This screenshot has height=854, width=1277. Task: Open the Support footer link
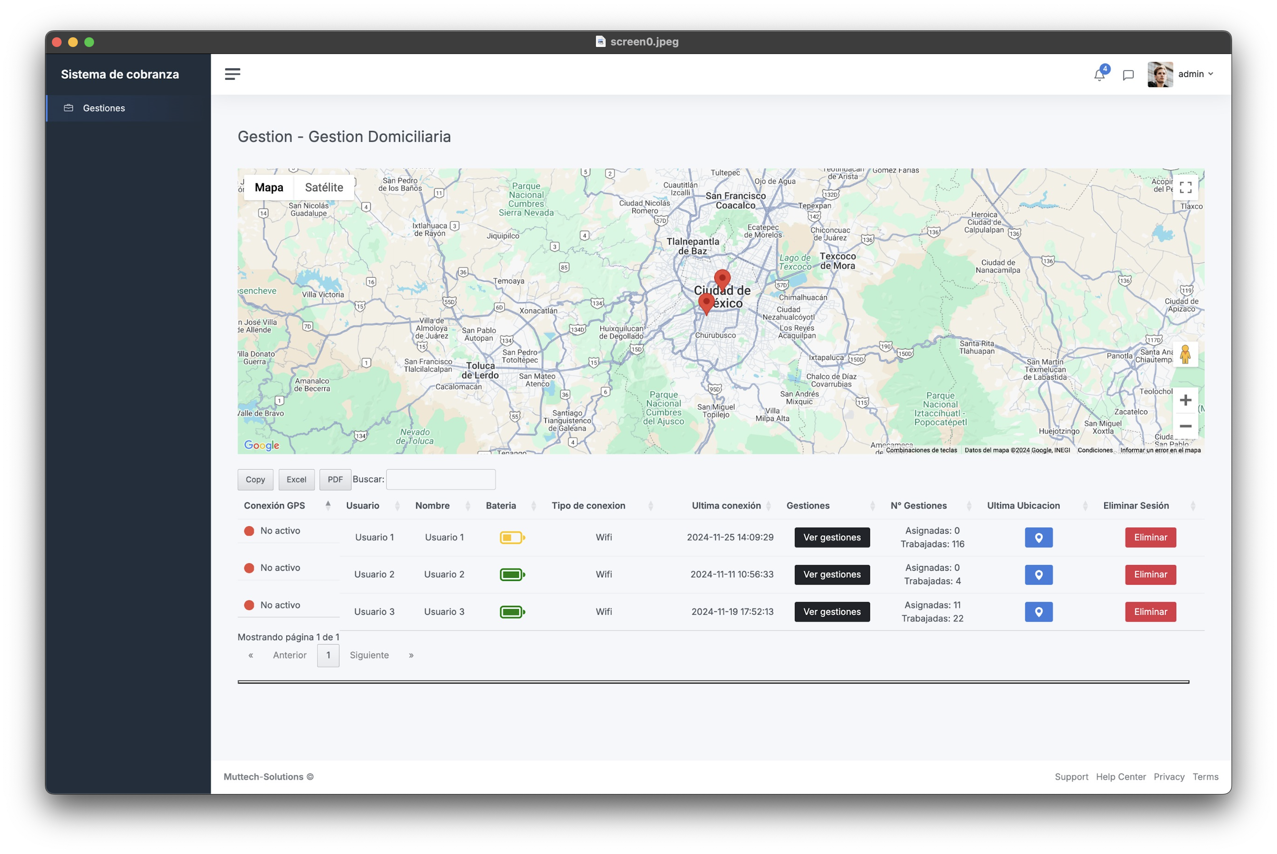[x=1071, y=777]
